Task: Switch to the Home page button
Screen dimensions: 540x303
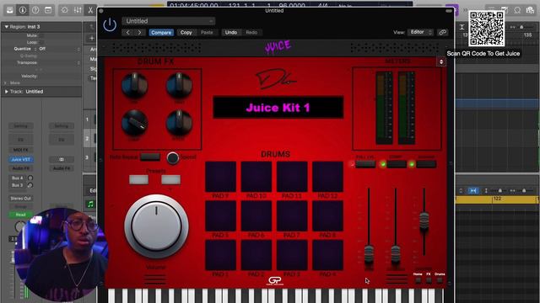Action: click(x=418, y=280)
